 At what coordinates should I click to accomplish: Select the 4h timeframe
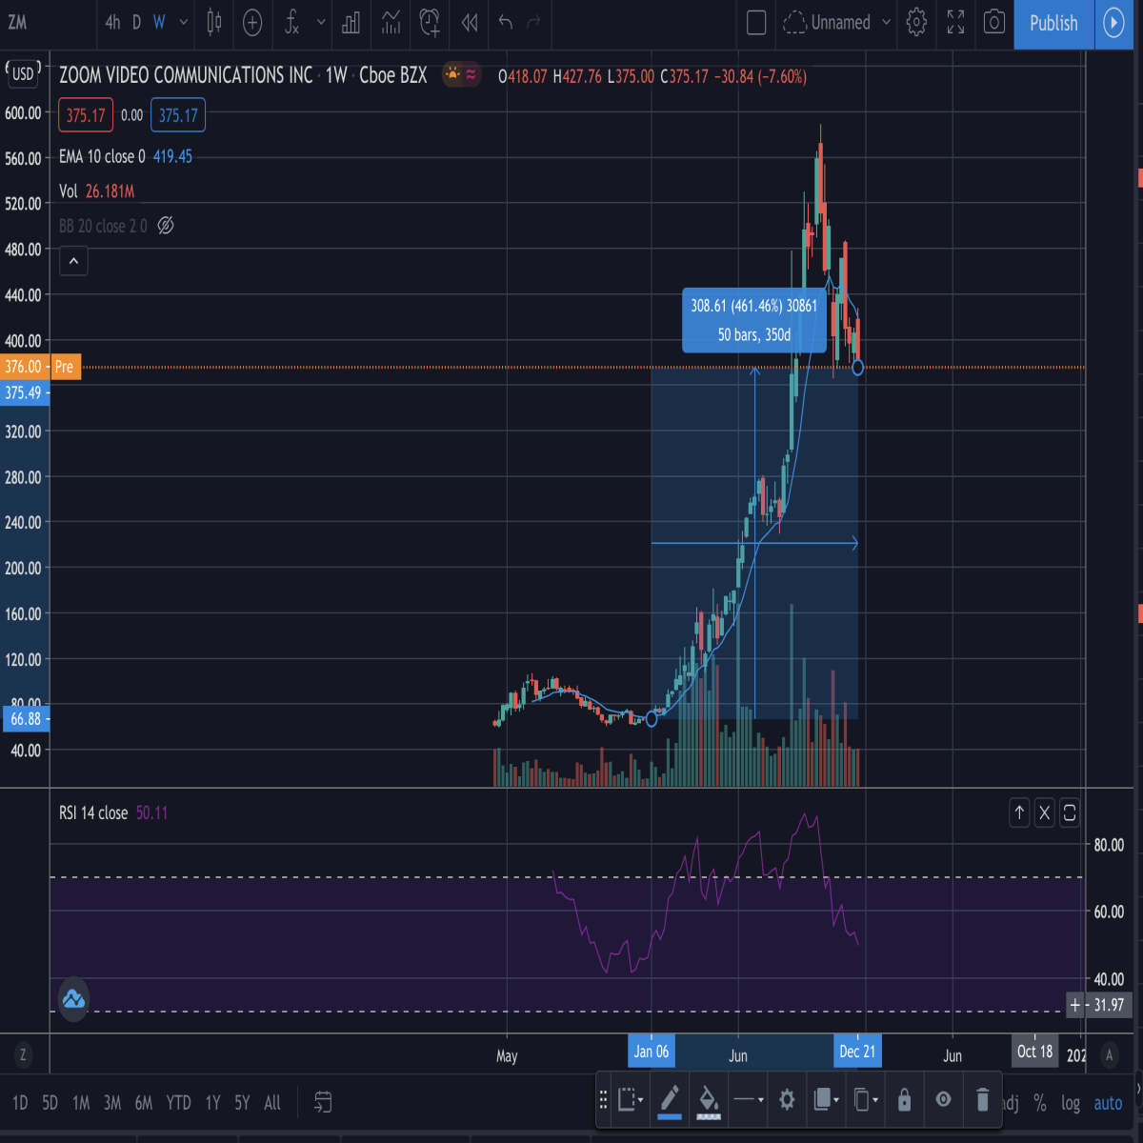point(112,23)
